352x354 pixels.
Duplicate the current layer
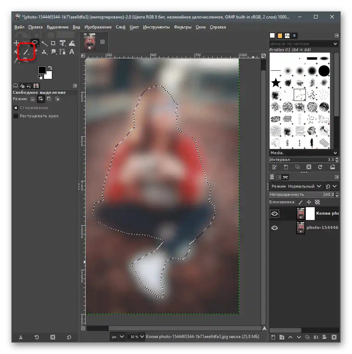tap(307, 337)
